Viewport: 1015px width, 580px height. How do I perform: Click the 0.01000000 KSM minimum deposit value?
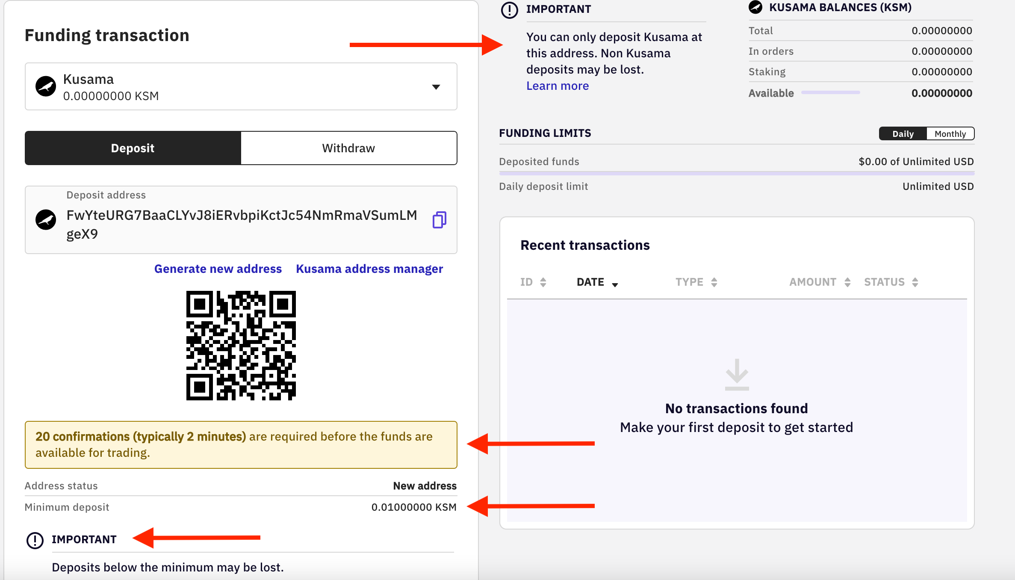click(414, 507)
